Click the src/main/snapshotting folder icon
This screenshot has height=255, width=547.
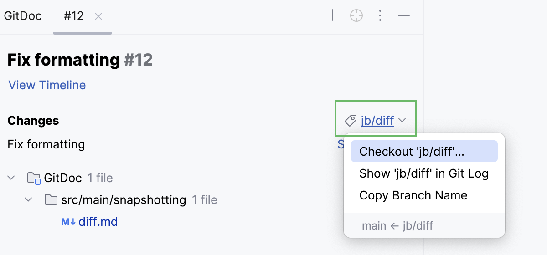tap(51, 199)
